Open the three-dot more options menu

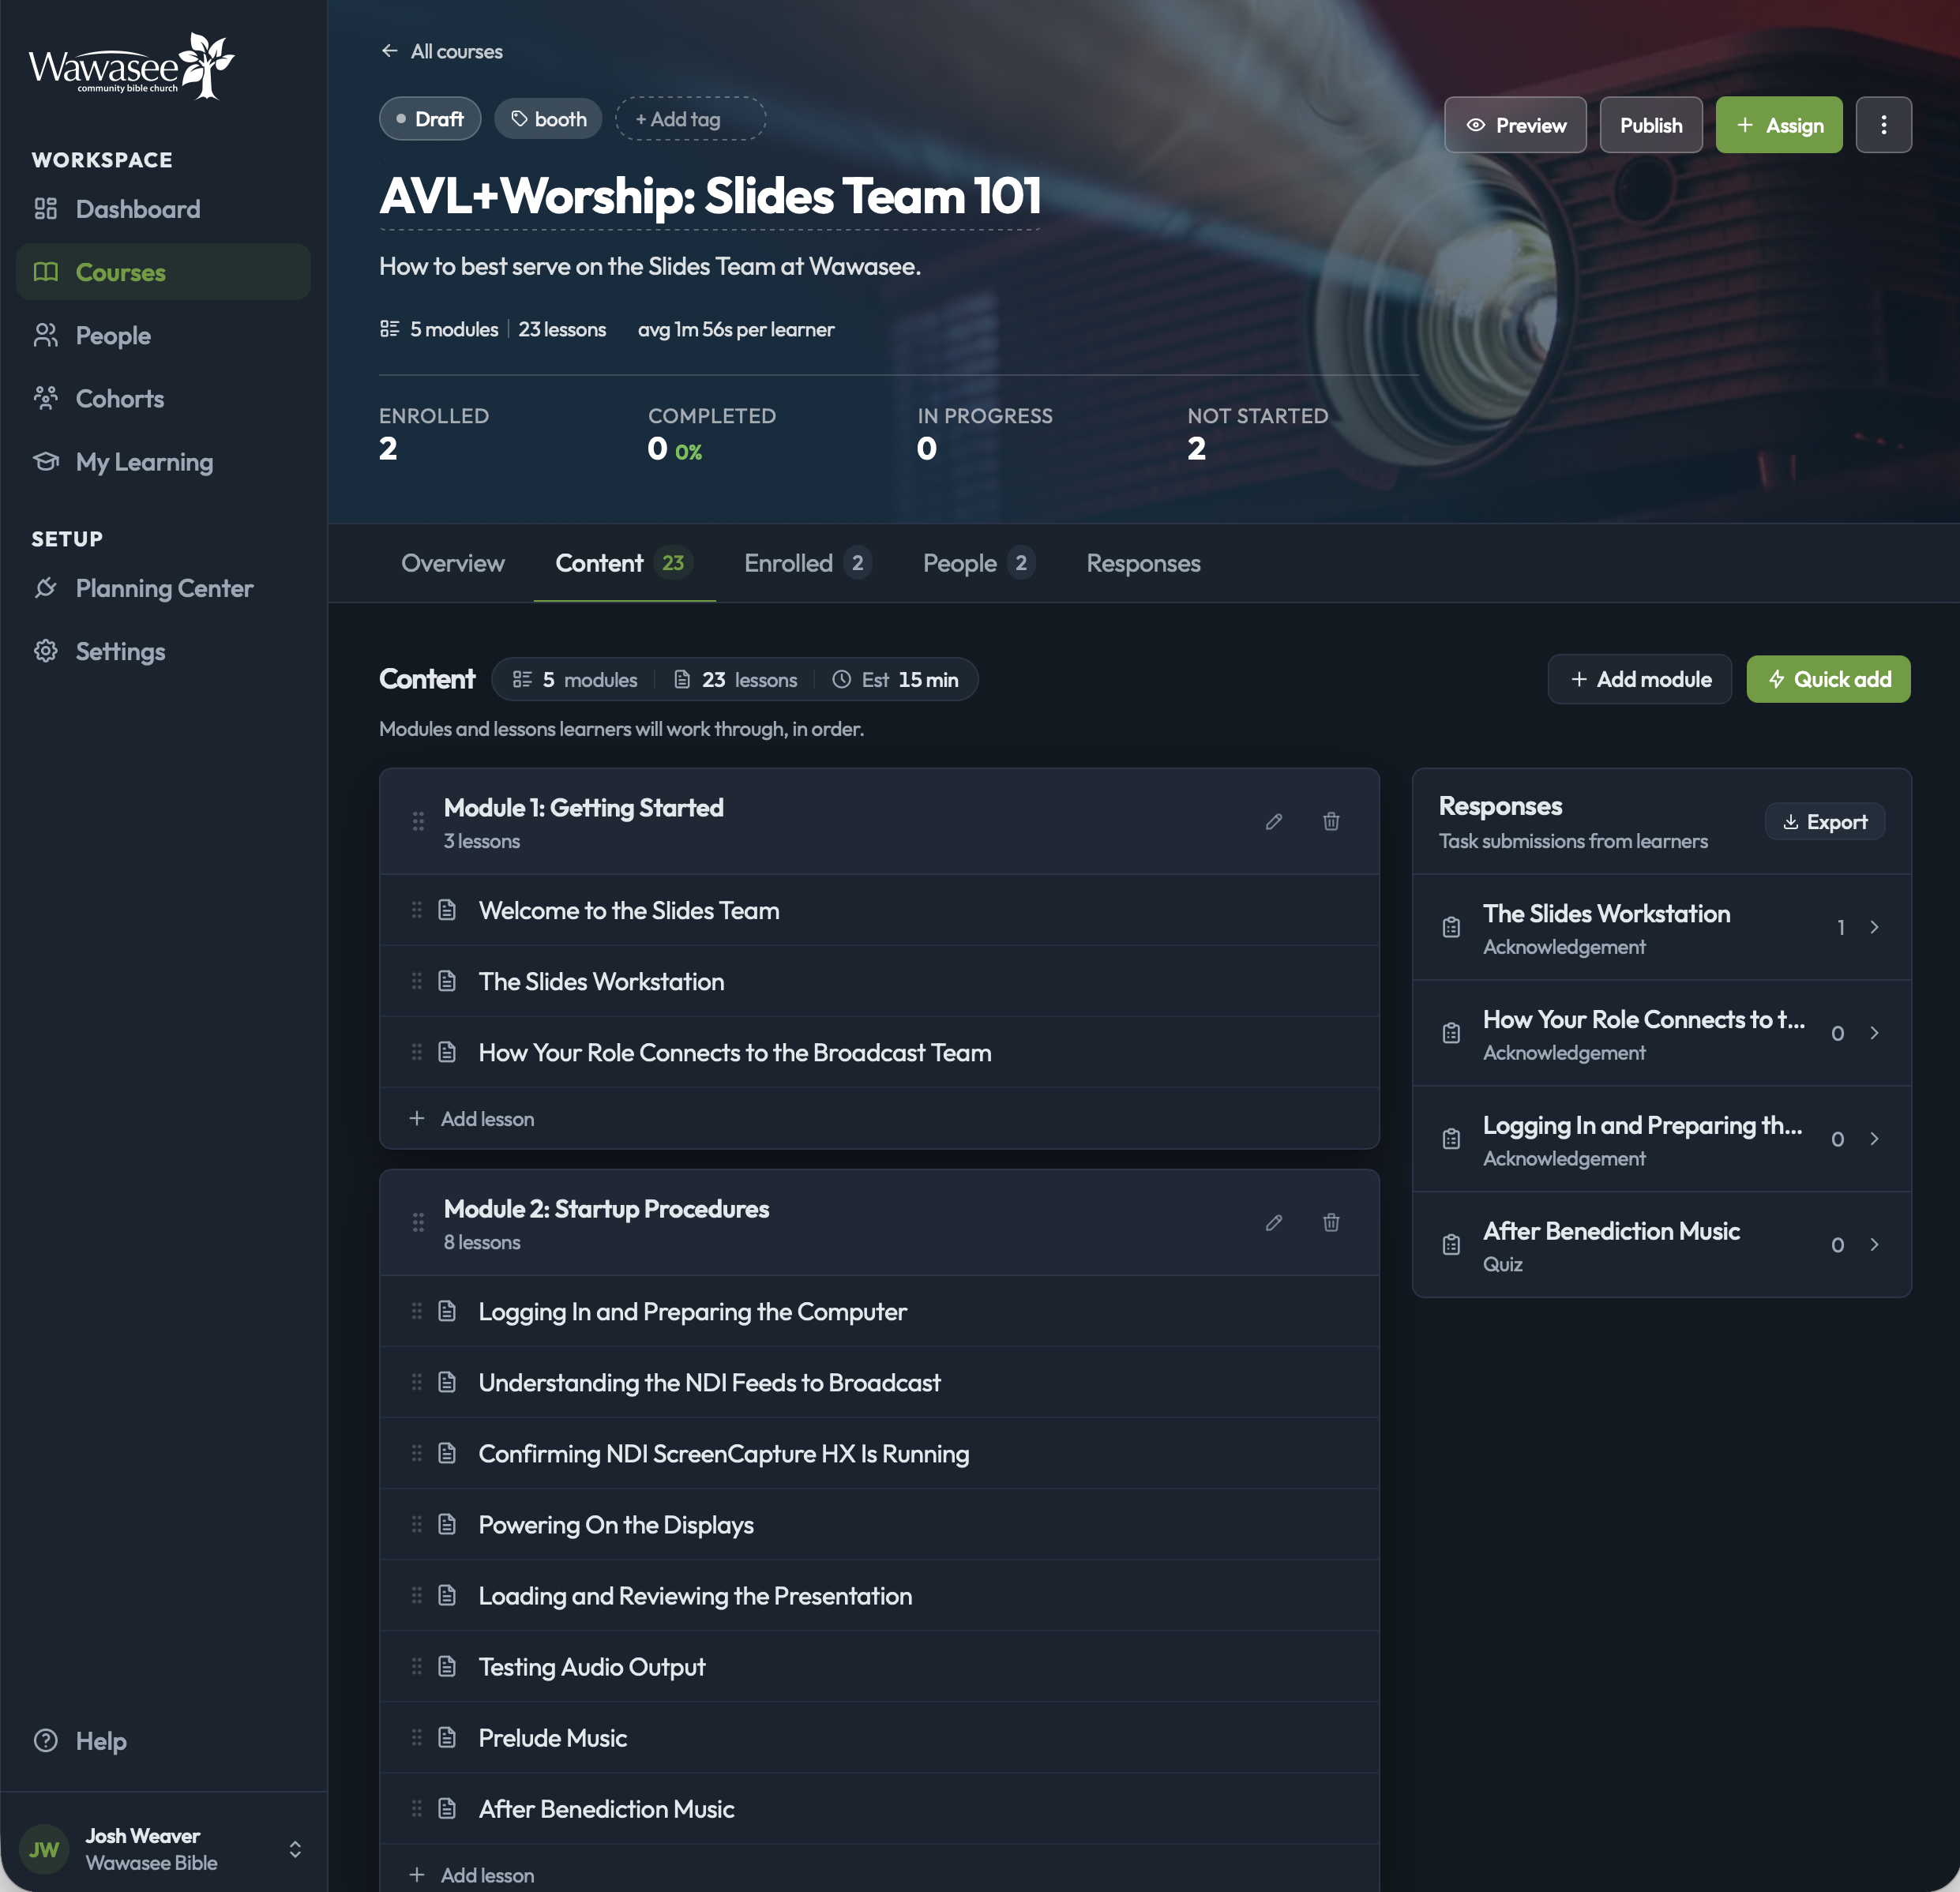point(1883,125)
